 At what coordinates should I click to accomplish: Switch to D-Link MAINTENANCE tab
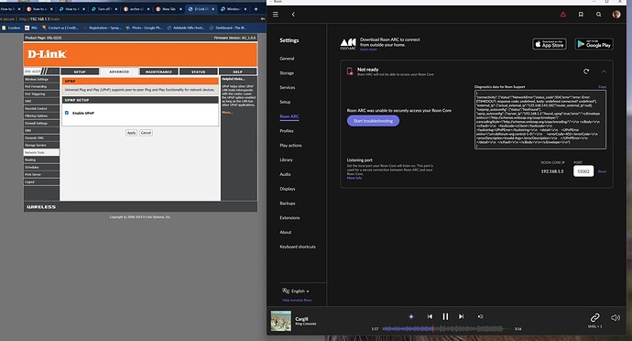click(158, 71)
